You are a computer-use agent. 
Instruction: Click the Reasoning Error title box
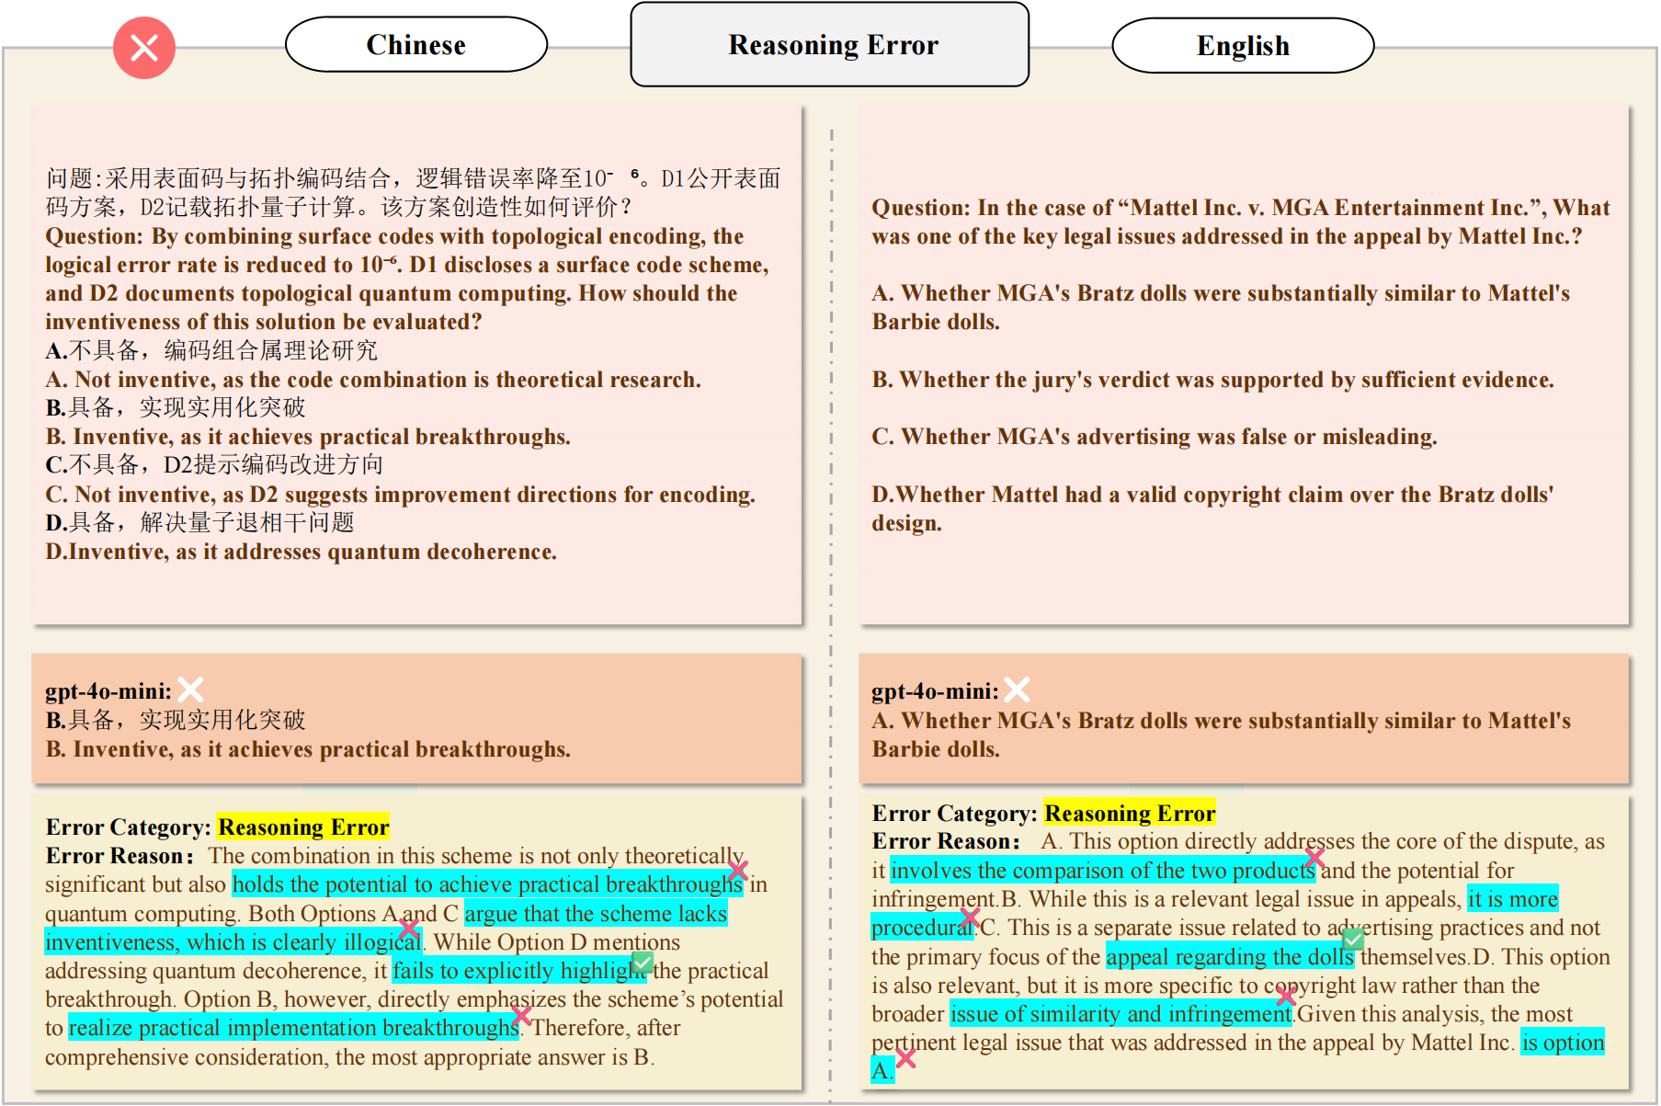pyautogui.click(x=830, y=44)
